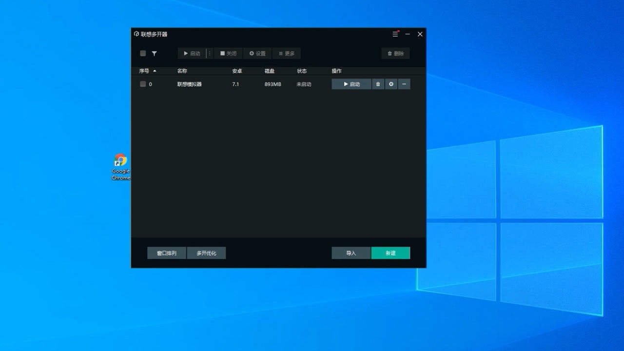Screen dimensions: 624x351
Task: Click the 操作 column header
Action: click(336, 71)
